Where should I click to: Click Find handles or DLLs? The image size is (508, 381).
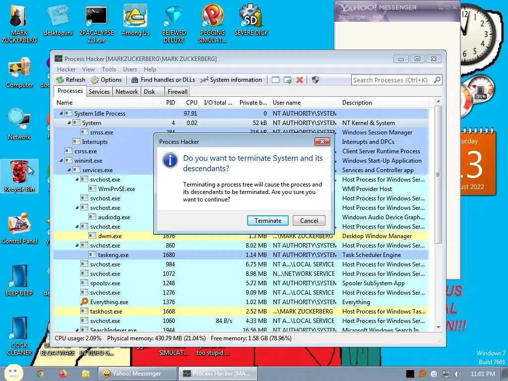point(163,80)
